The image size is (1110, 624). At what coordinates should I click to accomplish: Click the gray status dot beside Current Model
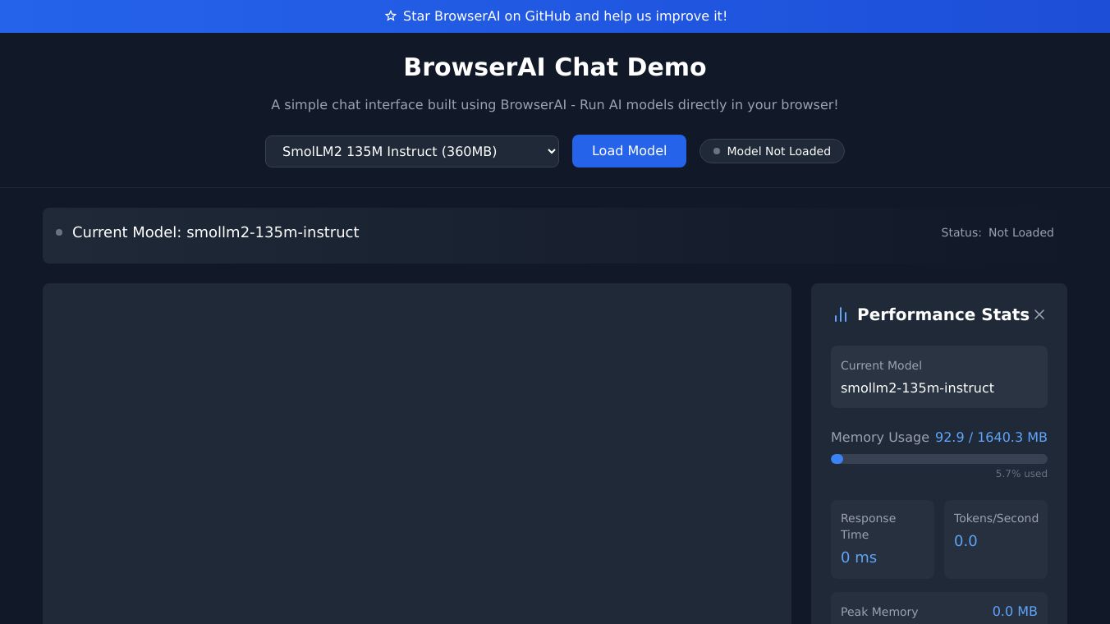(x=59, y=232)
